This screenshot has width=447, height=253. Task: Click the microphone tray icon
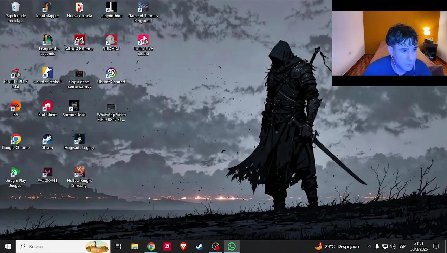[377, 246]
